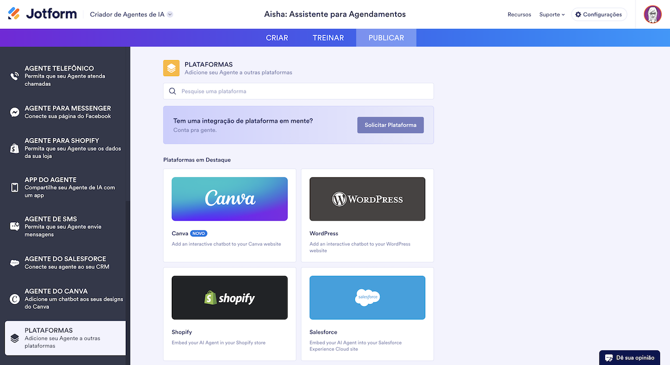
Task: Click 'Plataformas em Destaque' heading
Action: (197, 160)
